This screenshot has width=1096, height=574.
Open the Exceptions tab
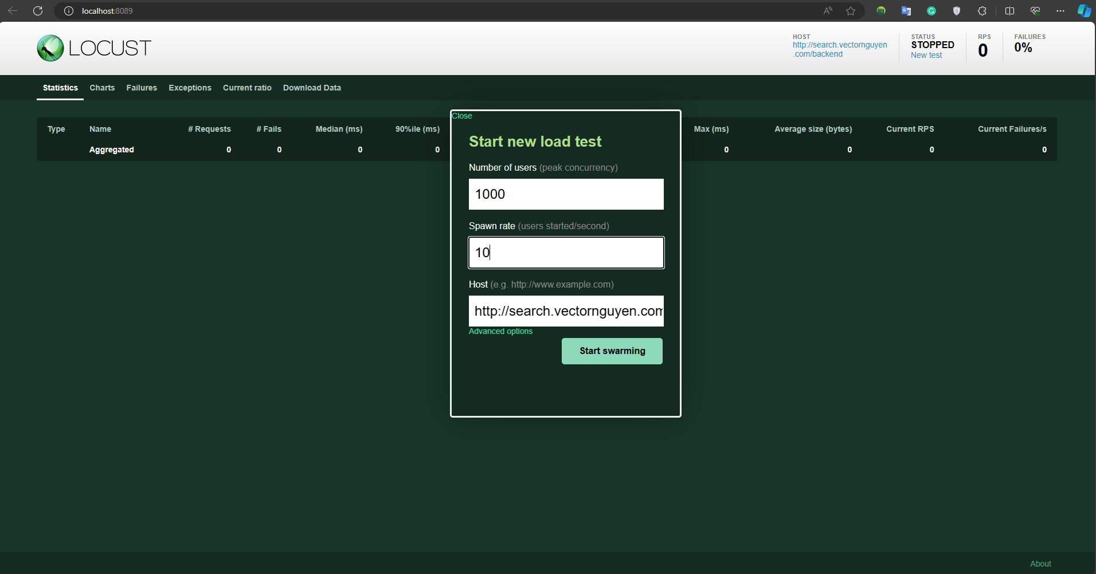pyautogui.click(x=190, y=88)
